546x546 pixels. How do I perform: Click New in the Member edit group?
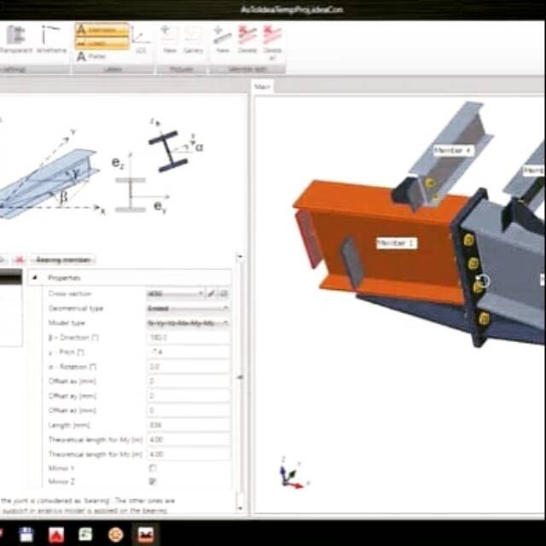point(222,39)
